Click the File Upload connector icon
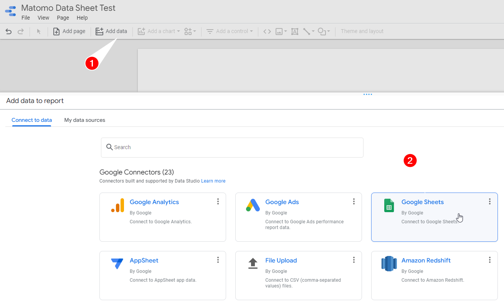The height and width of the screenshot is (304, 504). (x=253, y=264)
